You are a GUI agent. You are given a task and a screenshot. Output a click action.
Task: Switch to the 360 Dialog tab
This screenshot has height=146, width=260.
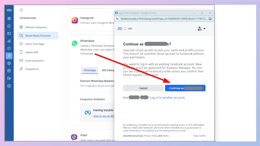click(108, 70)
